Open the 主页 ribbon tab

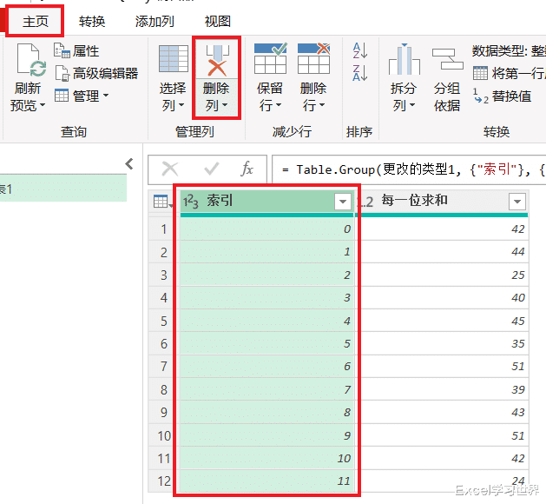click(36, 21)
